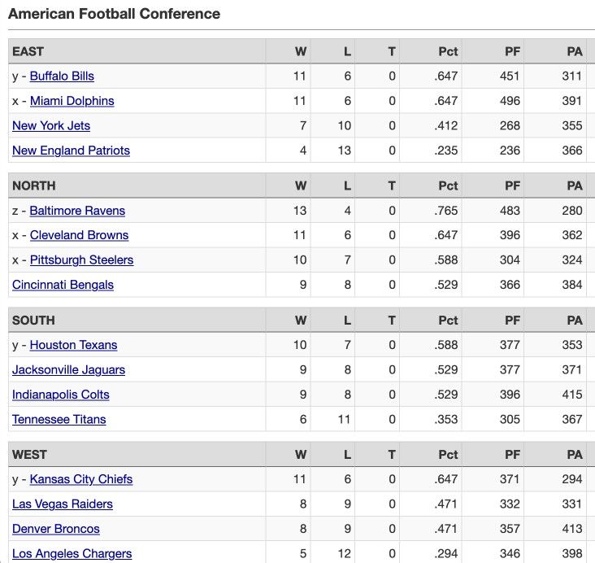Click the Pct column header in NORTH table
The width and height of the screenshot is (595, 563).
coord(448,185)
